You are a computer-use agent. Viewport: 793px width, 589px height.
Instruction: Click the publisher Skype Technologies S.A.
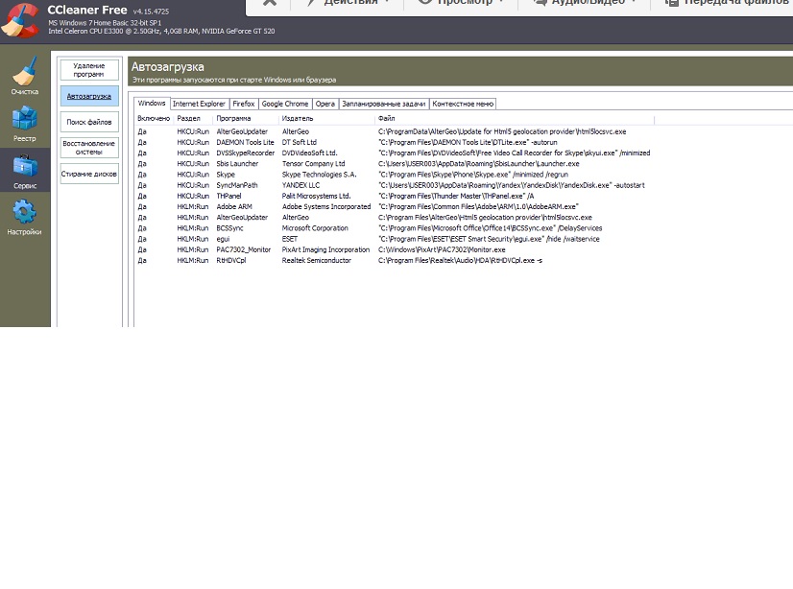(319, 175)
